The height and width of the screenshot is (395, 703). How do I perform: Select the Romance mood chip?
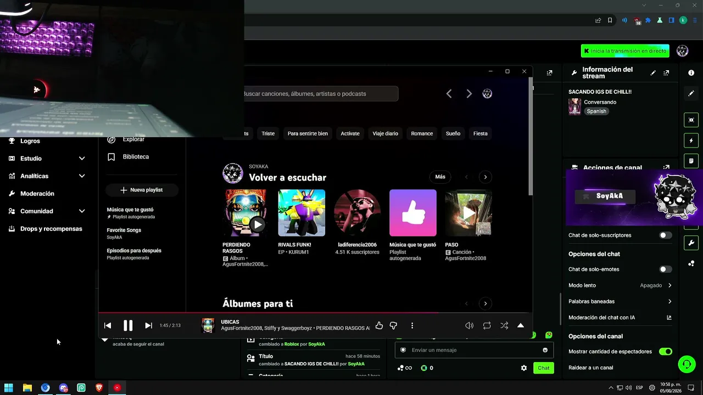422,133
